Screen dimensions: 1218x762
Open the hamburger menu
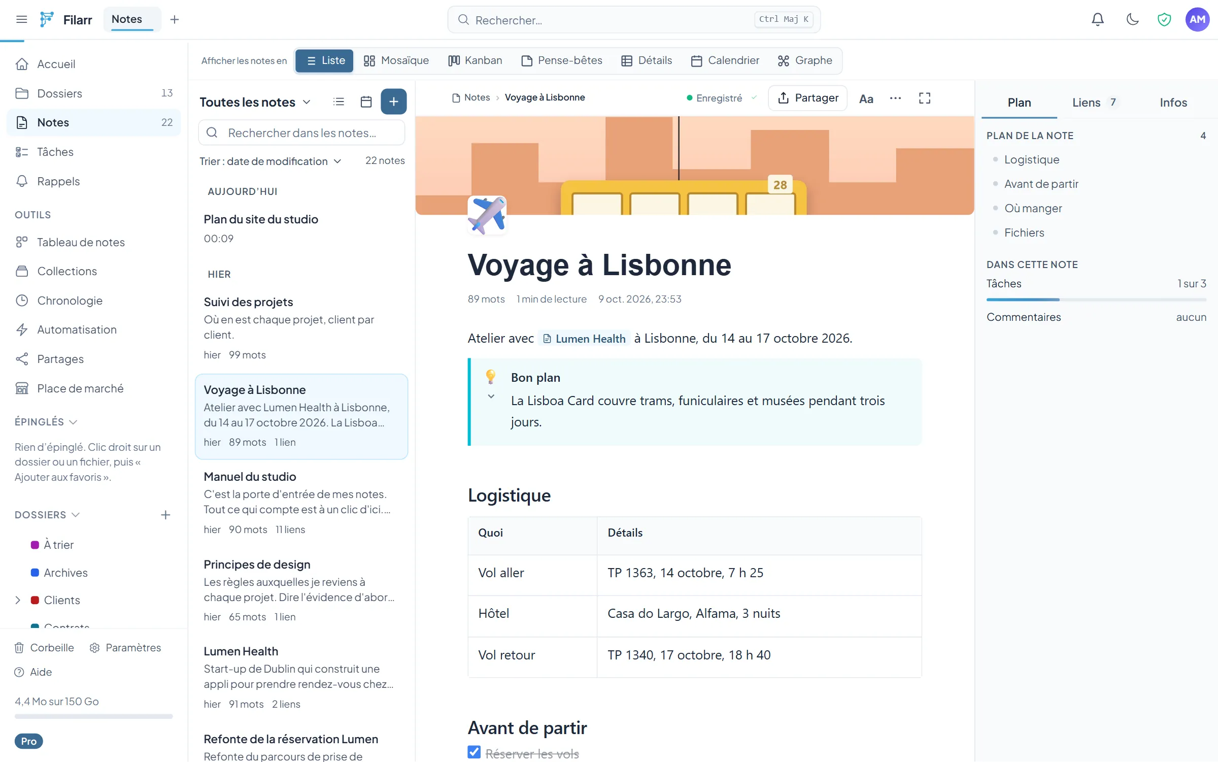coord(21,19)
